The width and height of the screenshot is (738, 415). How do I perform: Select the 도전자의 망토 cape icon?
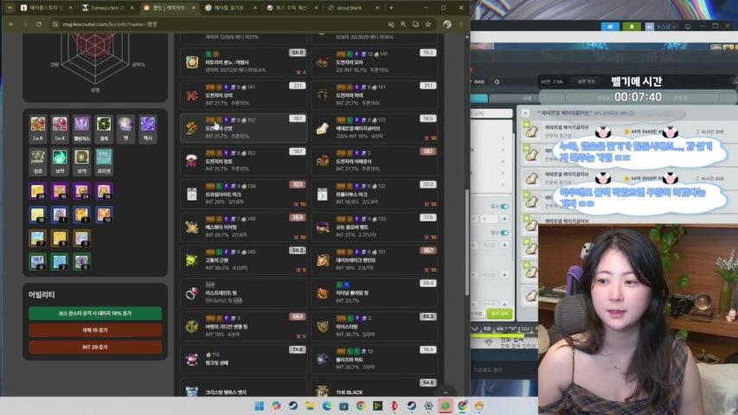[191, 162]
